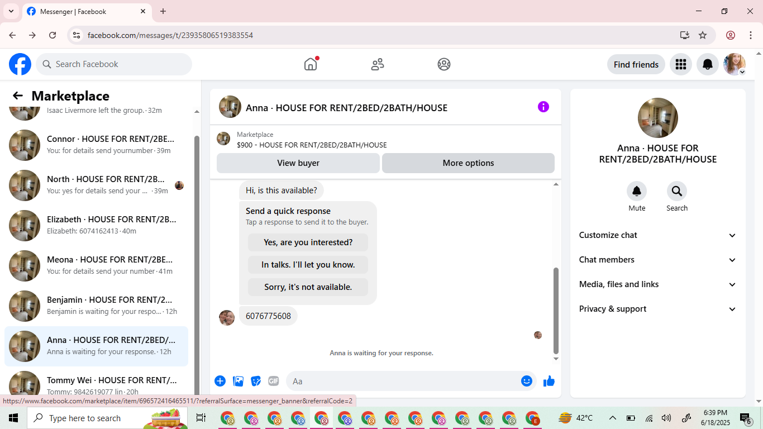The image size is (763, 429).
Task: Open the GIF picker icon
Action: pyautogui.click(x=274, y=381)
